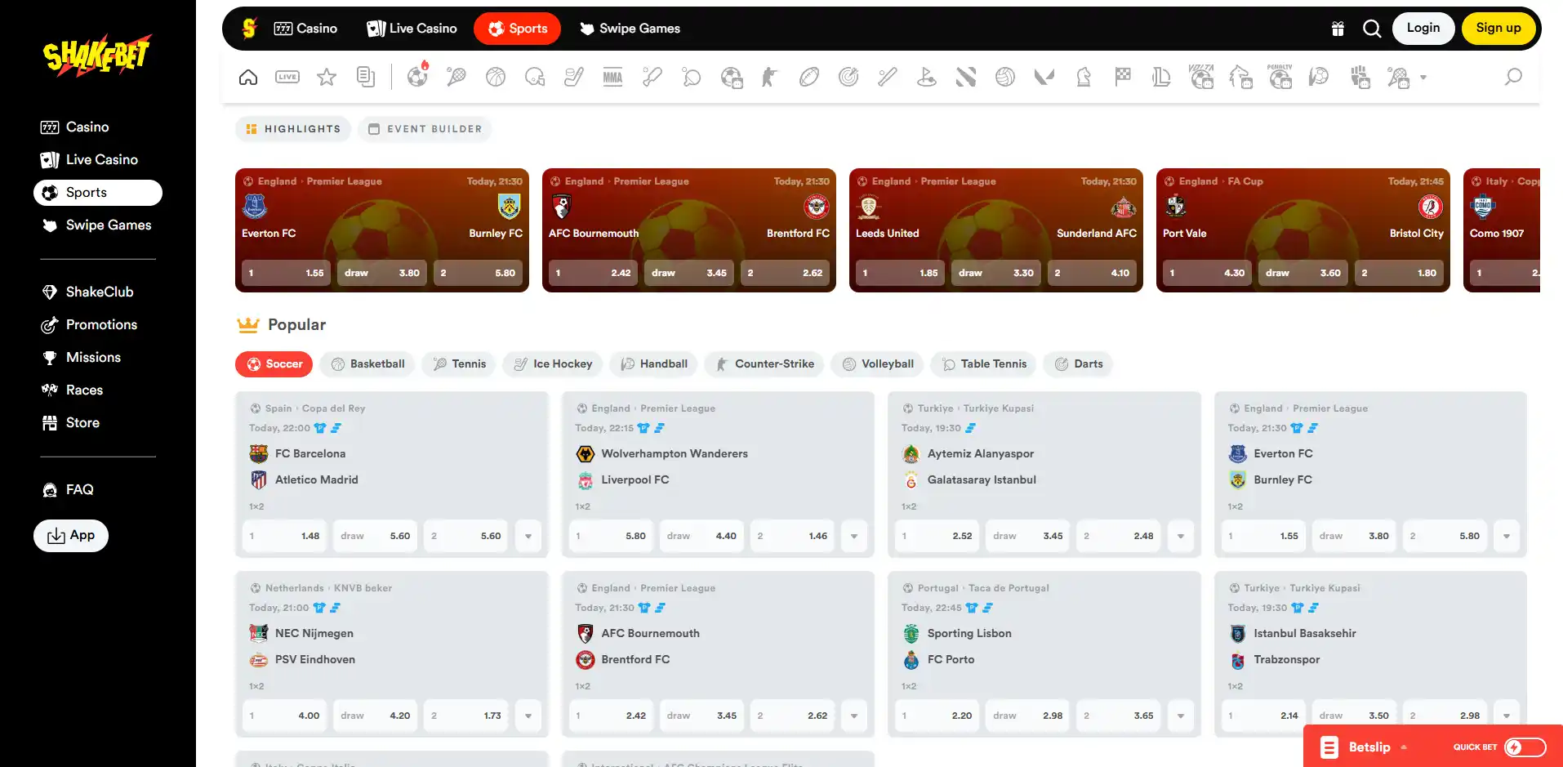Image resolution: width=1563 pixels, height=767 pixels.
Task: Open the App download button
Action: pyautogui.click(x=71, y=536)
